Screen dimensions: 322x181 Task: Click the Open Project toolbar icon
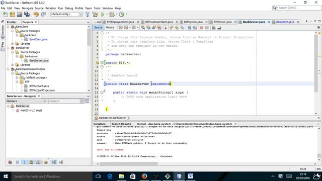(x=20, y=14)
